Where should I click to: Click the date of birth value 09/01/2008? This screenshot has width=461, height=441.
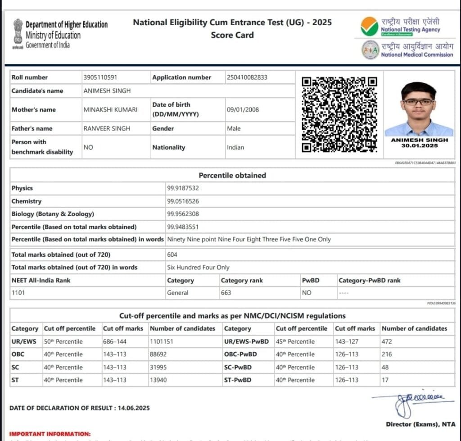pos(243,110)
